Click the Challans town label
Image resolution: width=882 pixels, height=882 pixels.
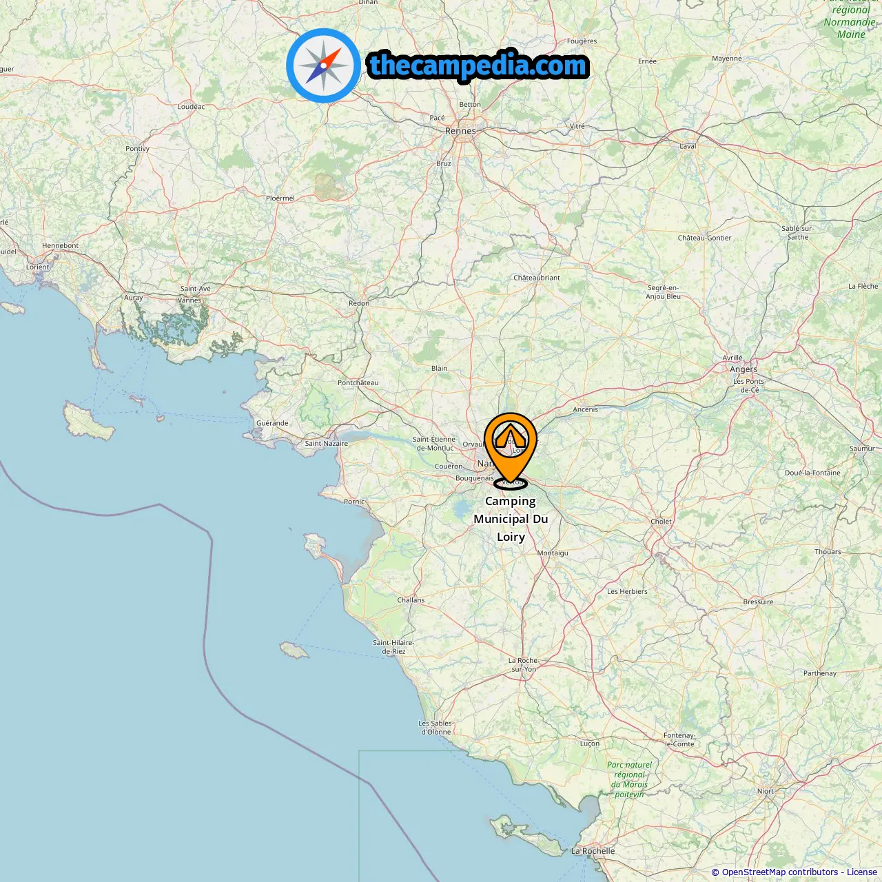(411, 600)
